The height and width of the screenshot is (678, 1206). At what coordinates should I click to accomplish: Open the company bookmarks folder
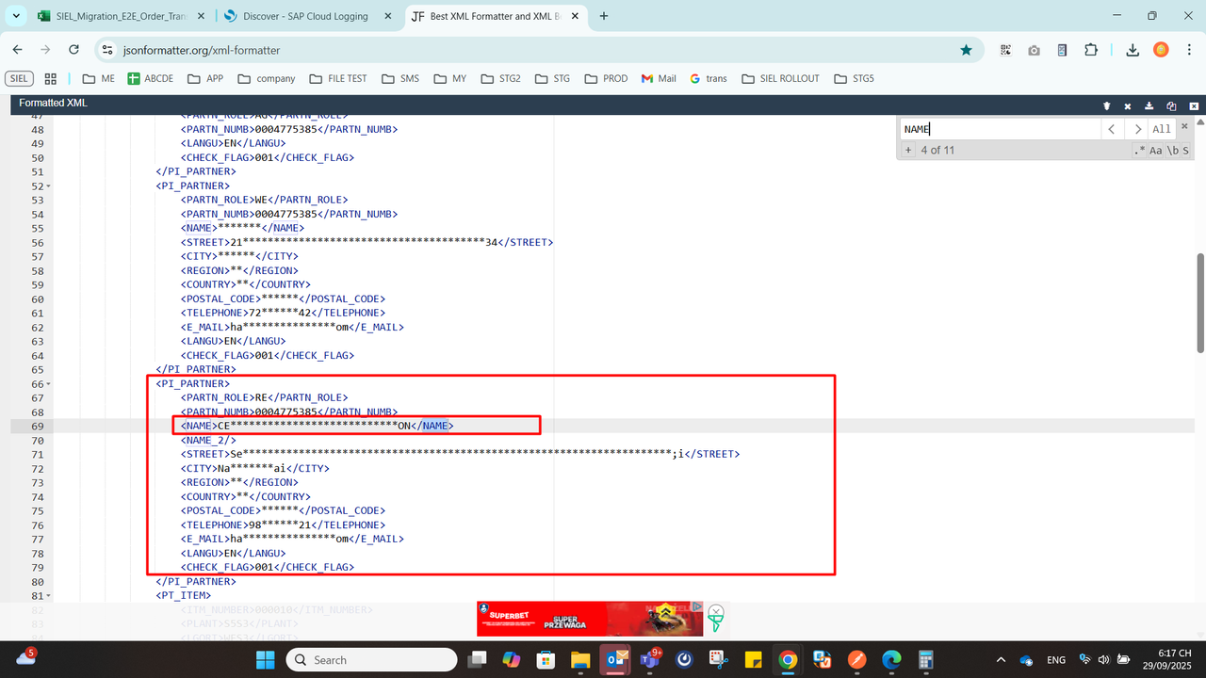coord(267,78)
